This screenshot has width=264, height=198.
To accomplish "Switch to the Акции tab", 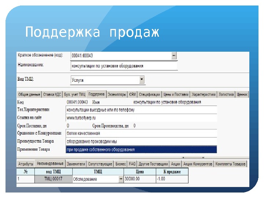I will point(175,164).
